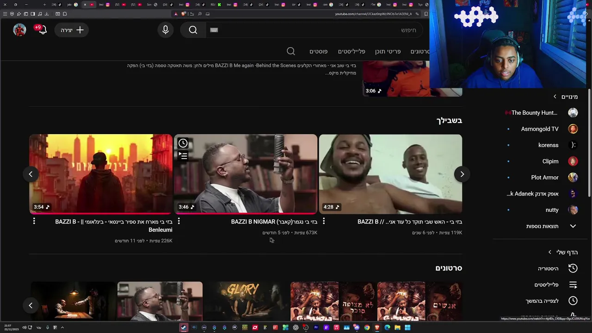Open the BAZZI B NIGMAR video title

point(274,222)
